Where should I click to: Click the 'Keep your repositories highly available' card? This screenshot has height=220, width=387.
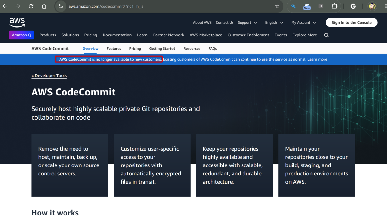click(234, 165)
